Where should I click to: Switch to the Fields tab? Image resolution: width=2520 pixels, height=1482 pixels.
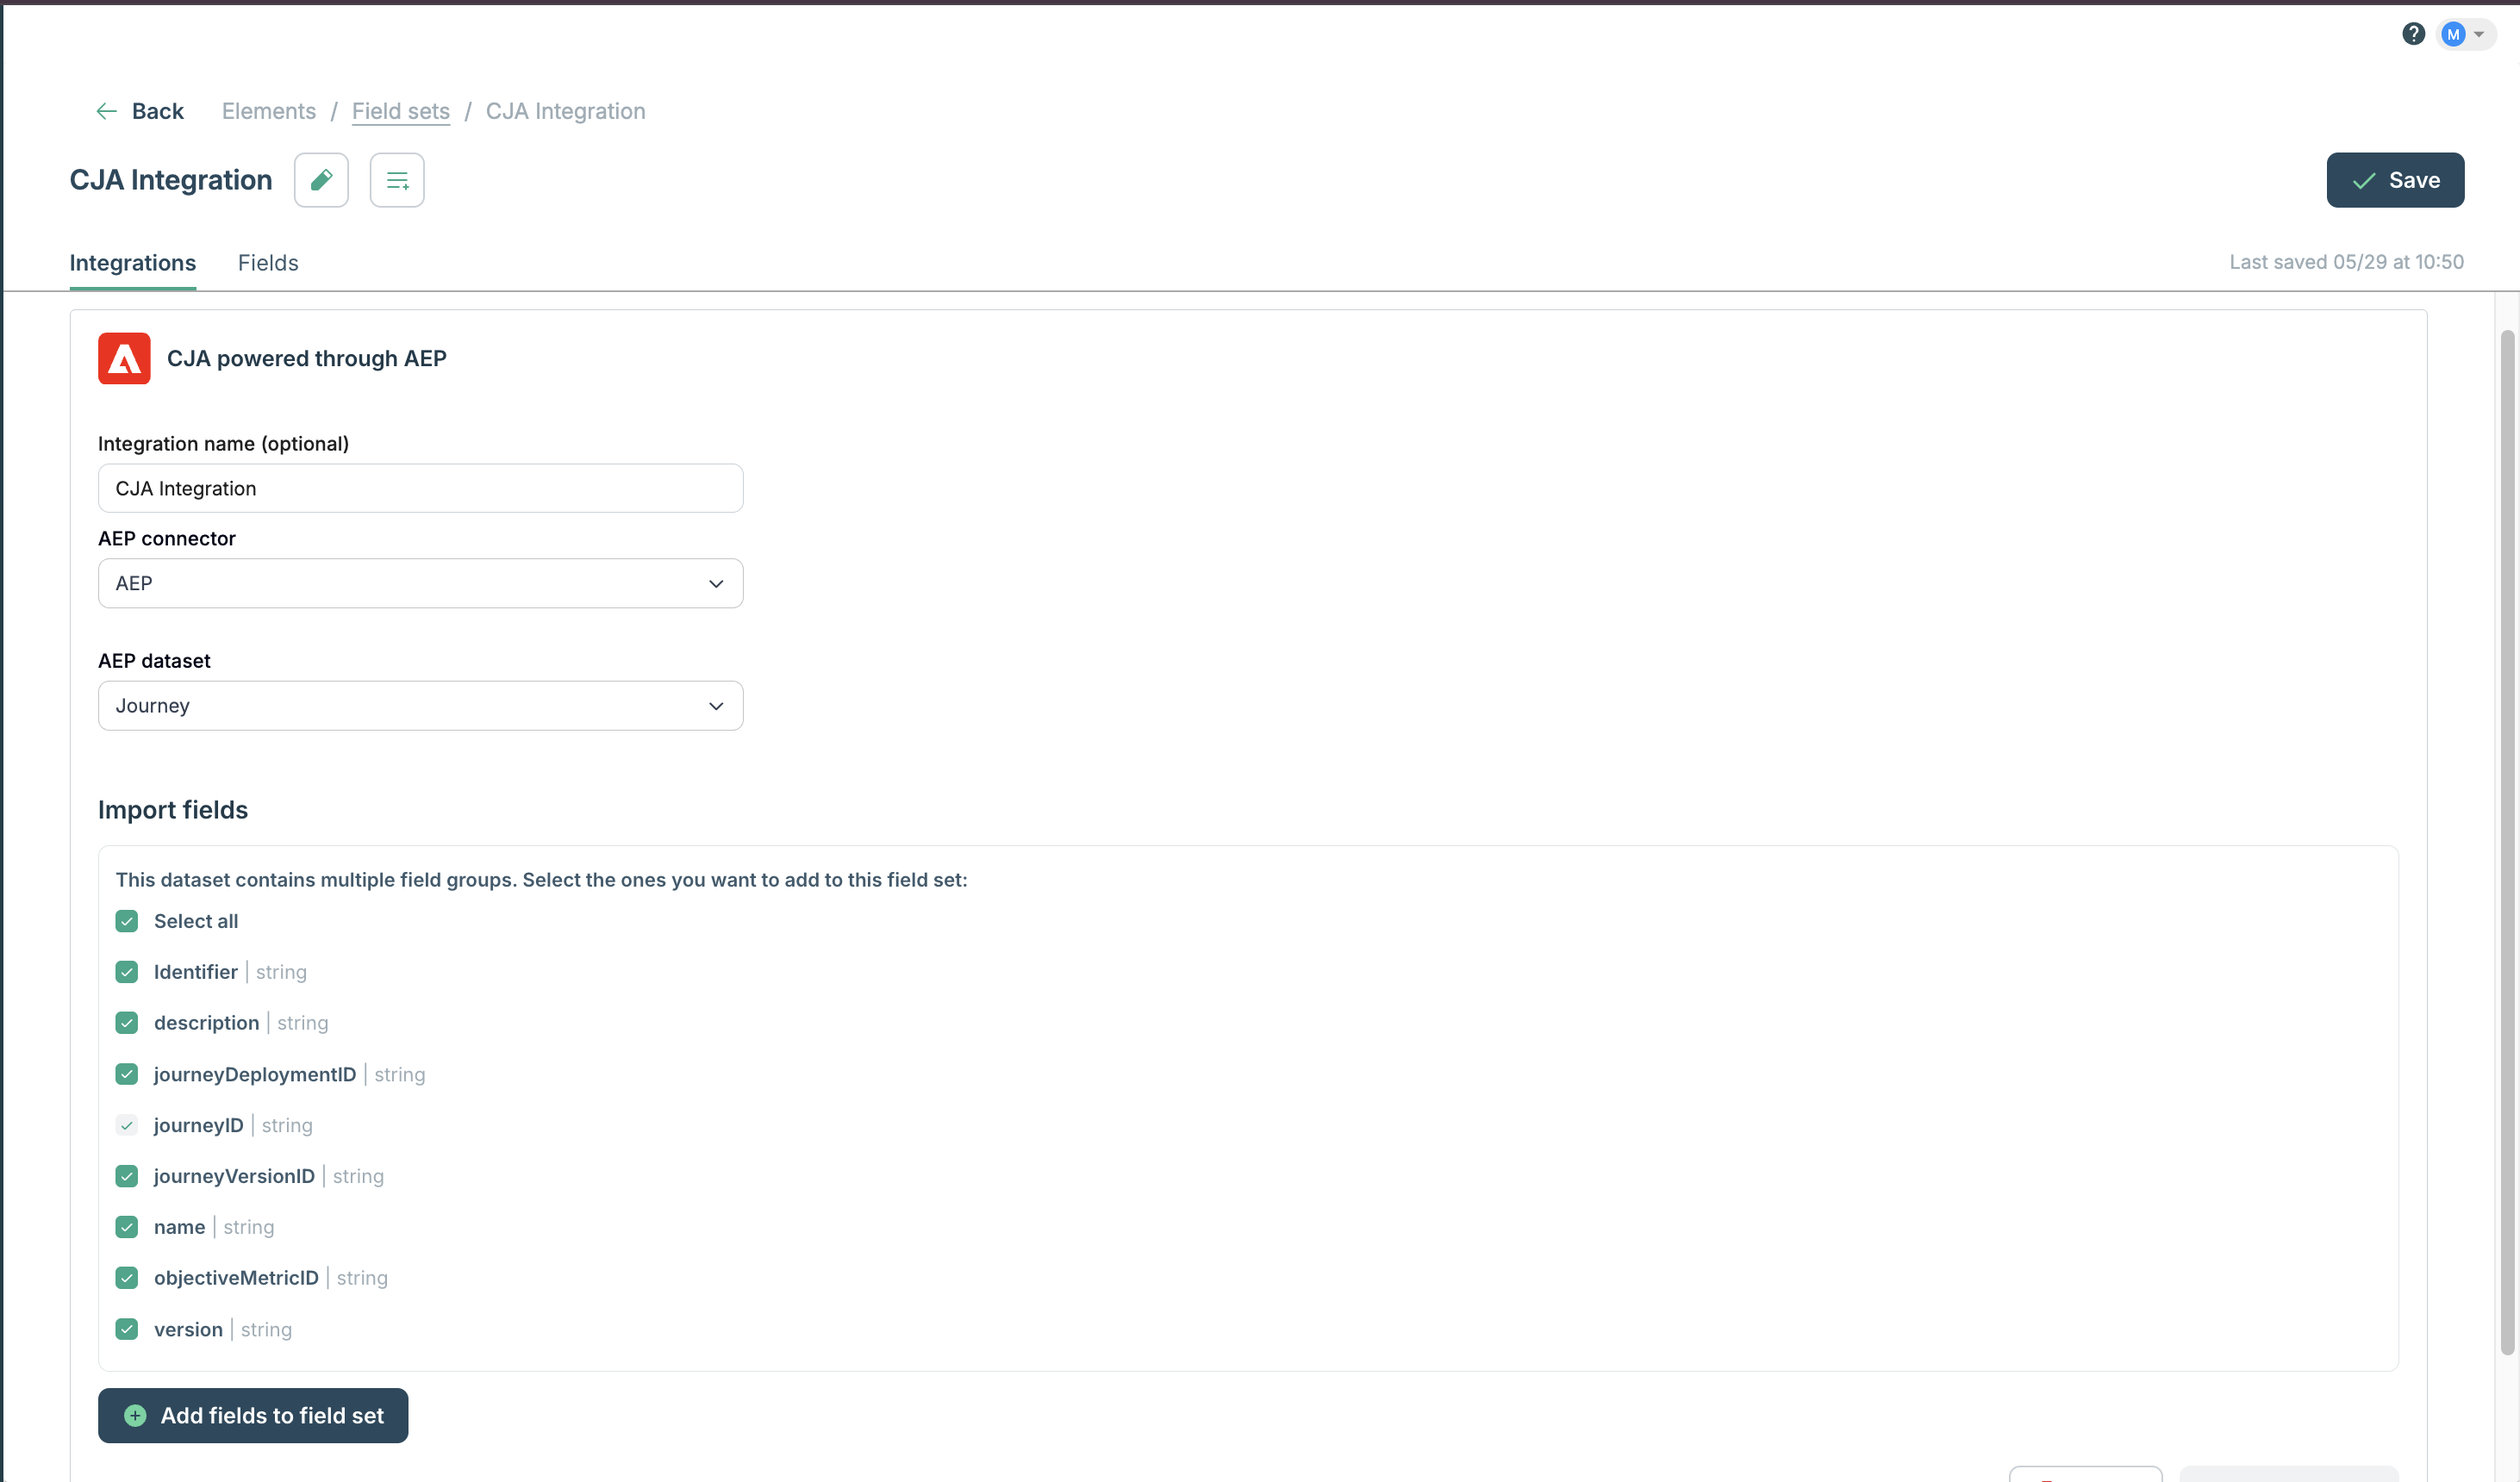tap(268, 263)
